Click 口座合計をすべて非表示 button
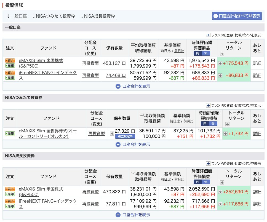The width and height of the screenshot is (267, 222). (237, 16)
